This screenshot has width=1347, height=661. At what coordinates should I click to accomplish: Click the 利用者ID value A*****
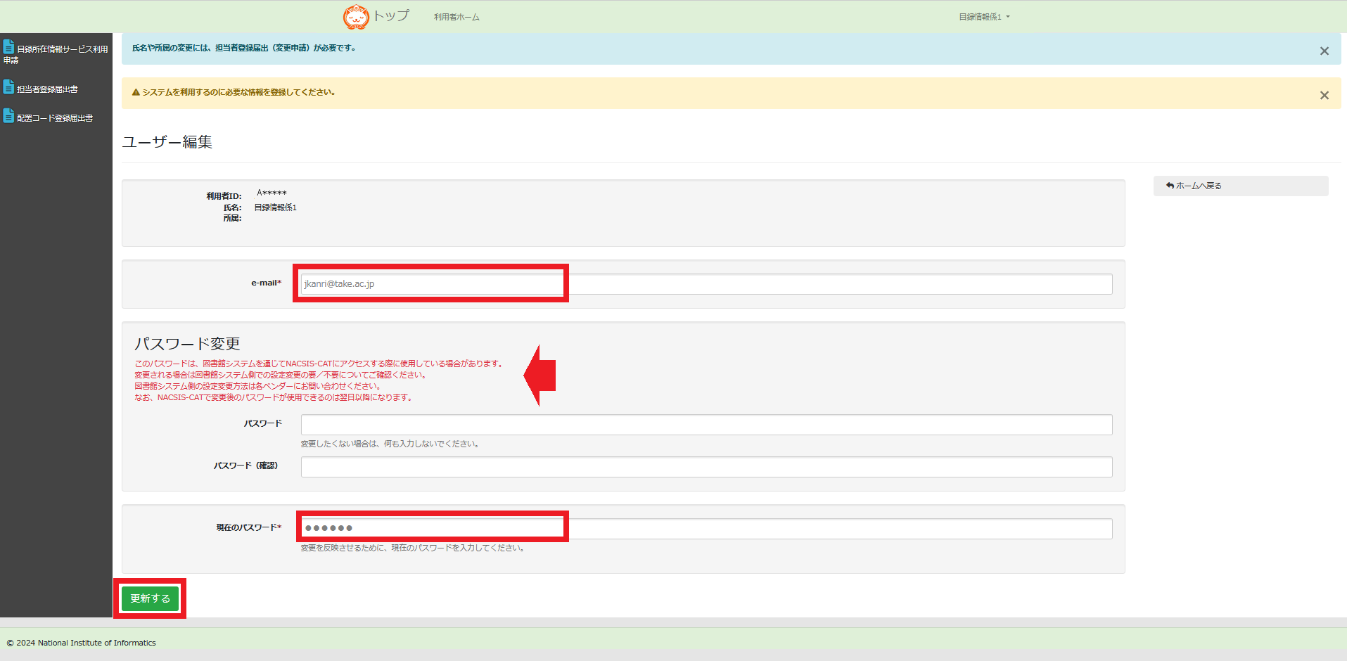pos(272,193)
